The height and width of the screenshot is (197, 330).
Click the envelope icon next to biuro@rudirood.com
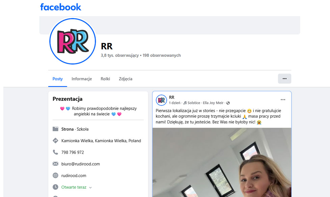55,164
